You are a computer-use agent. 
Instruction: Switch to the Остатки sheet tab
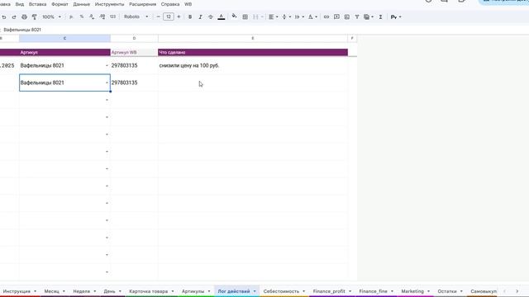(447, 291)
